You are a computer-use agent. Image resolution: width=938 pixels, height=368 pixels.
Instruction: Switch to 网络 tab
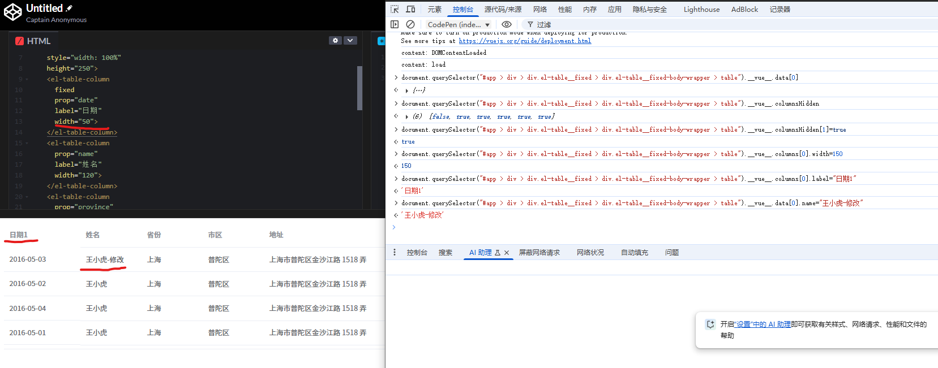point(540,9)
